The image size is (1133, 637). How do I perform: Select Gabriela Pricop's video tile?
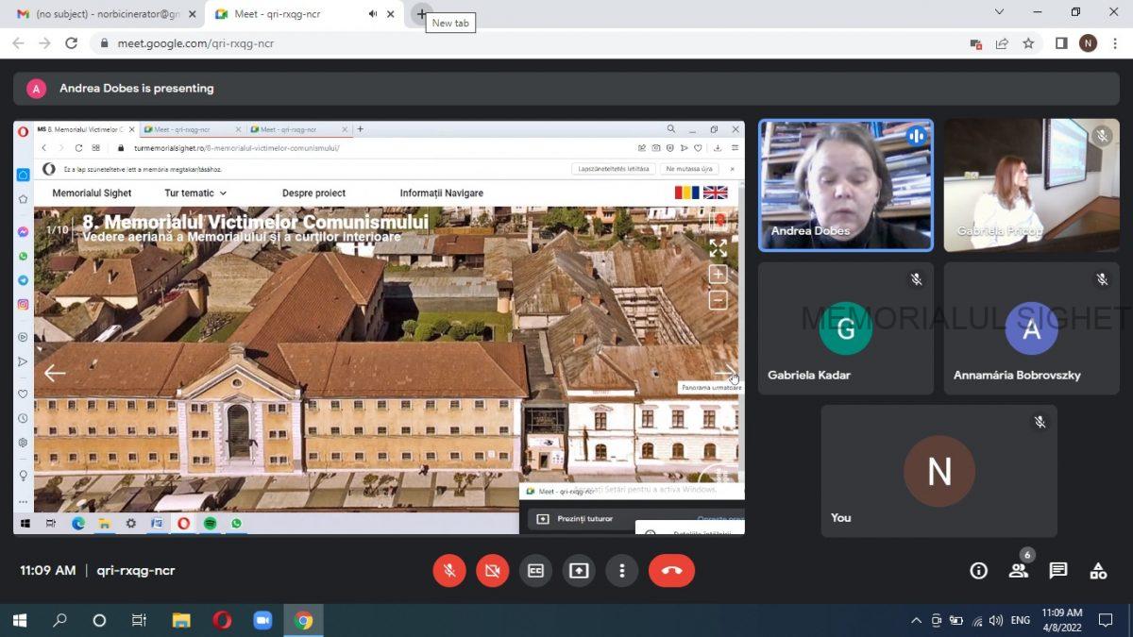1031,185
